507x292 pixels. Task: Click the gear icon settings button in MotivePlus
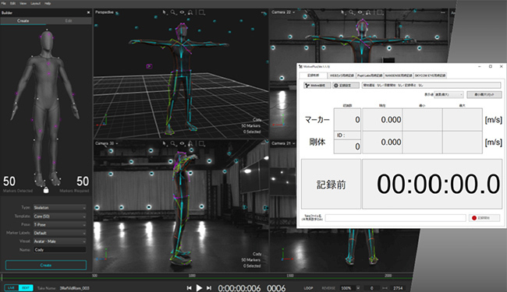click(x=346, y=86)
